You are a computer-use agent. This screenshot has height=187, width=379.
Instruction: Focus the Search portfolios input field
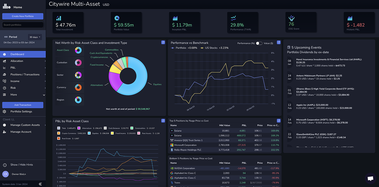23,25
